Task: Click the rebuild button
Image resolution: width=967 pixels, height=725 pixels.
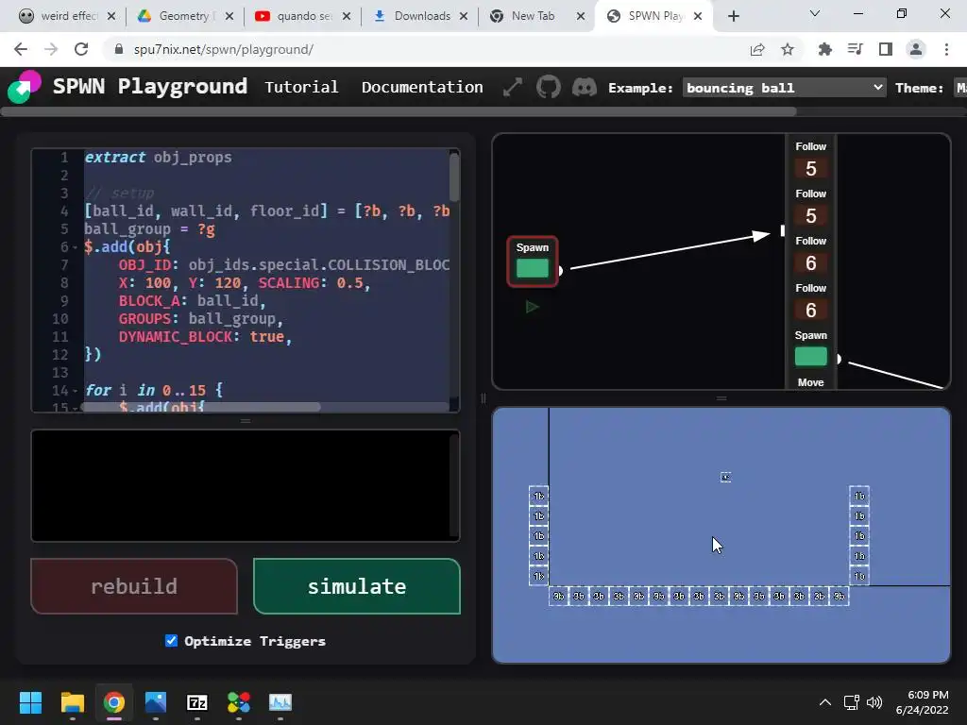Action: pyautogui.click(x=134, y=585)
